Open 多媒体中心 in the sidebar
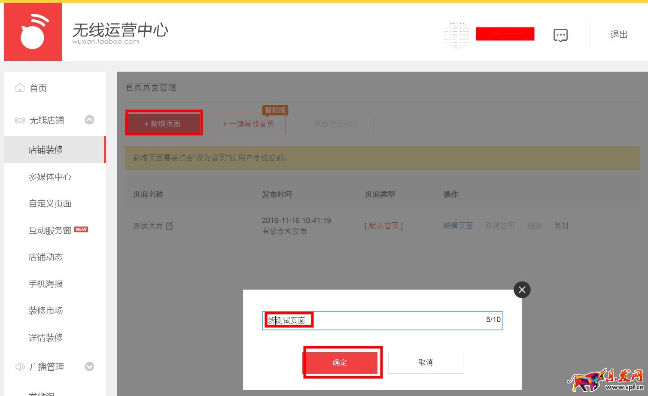 [49, 176]
